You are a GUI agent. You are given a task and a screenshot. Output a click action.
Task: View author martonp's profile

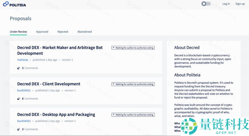pos(22,60)
